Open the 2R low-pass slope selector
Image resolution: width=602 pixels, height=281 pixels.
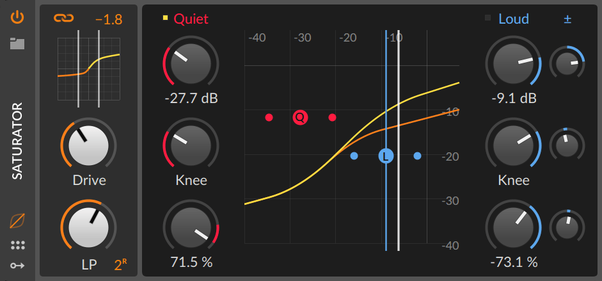pos(120,265)
